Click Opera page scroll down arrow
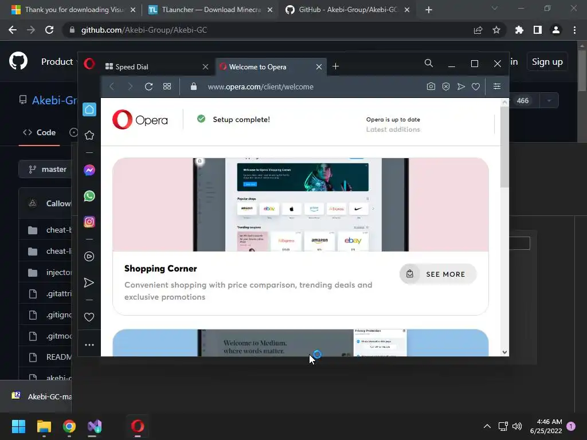587x440 pixels. pos(504,352)
